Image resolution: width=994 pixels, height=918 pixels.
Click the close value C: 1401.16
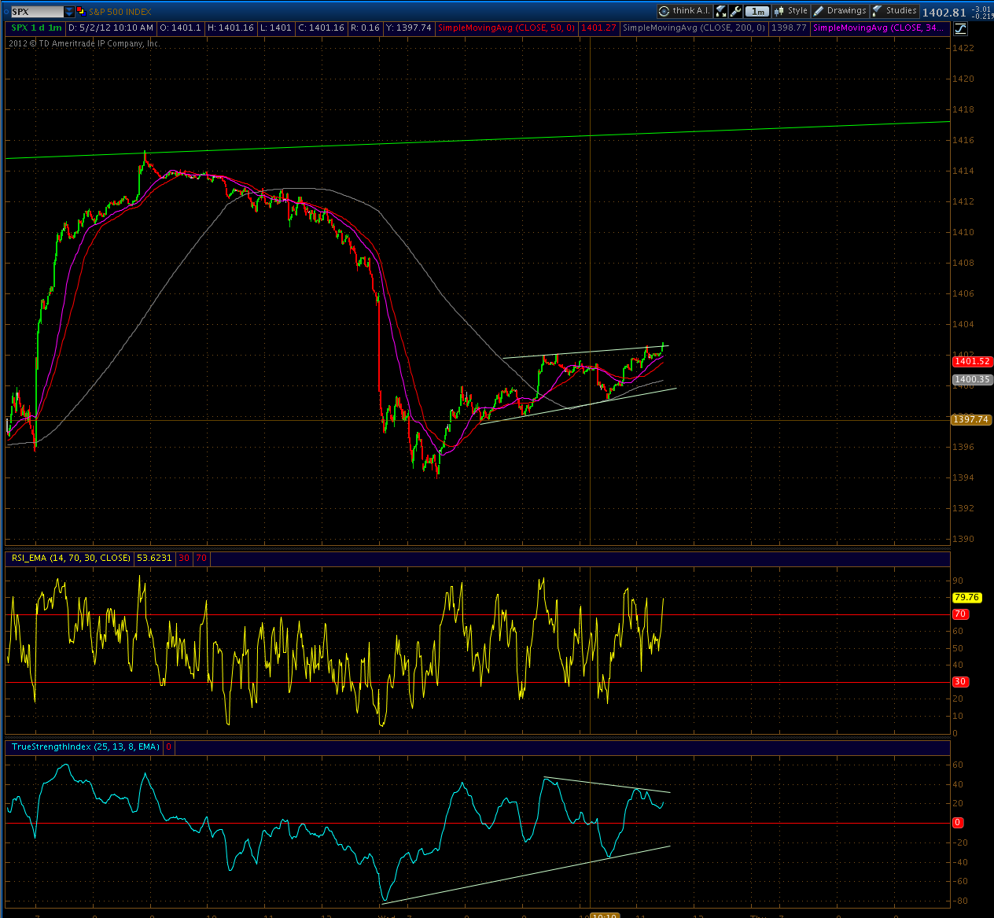pos(321,28)
